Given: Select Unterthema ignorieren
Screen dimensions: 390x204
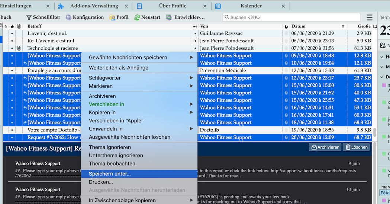Looking at the screenshot, I should tap(139, 156).
